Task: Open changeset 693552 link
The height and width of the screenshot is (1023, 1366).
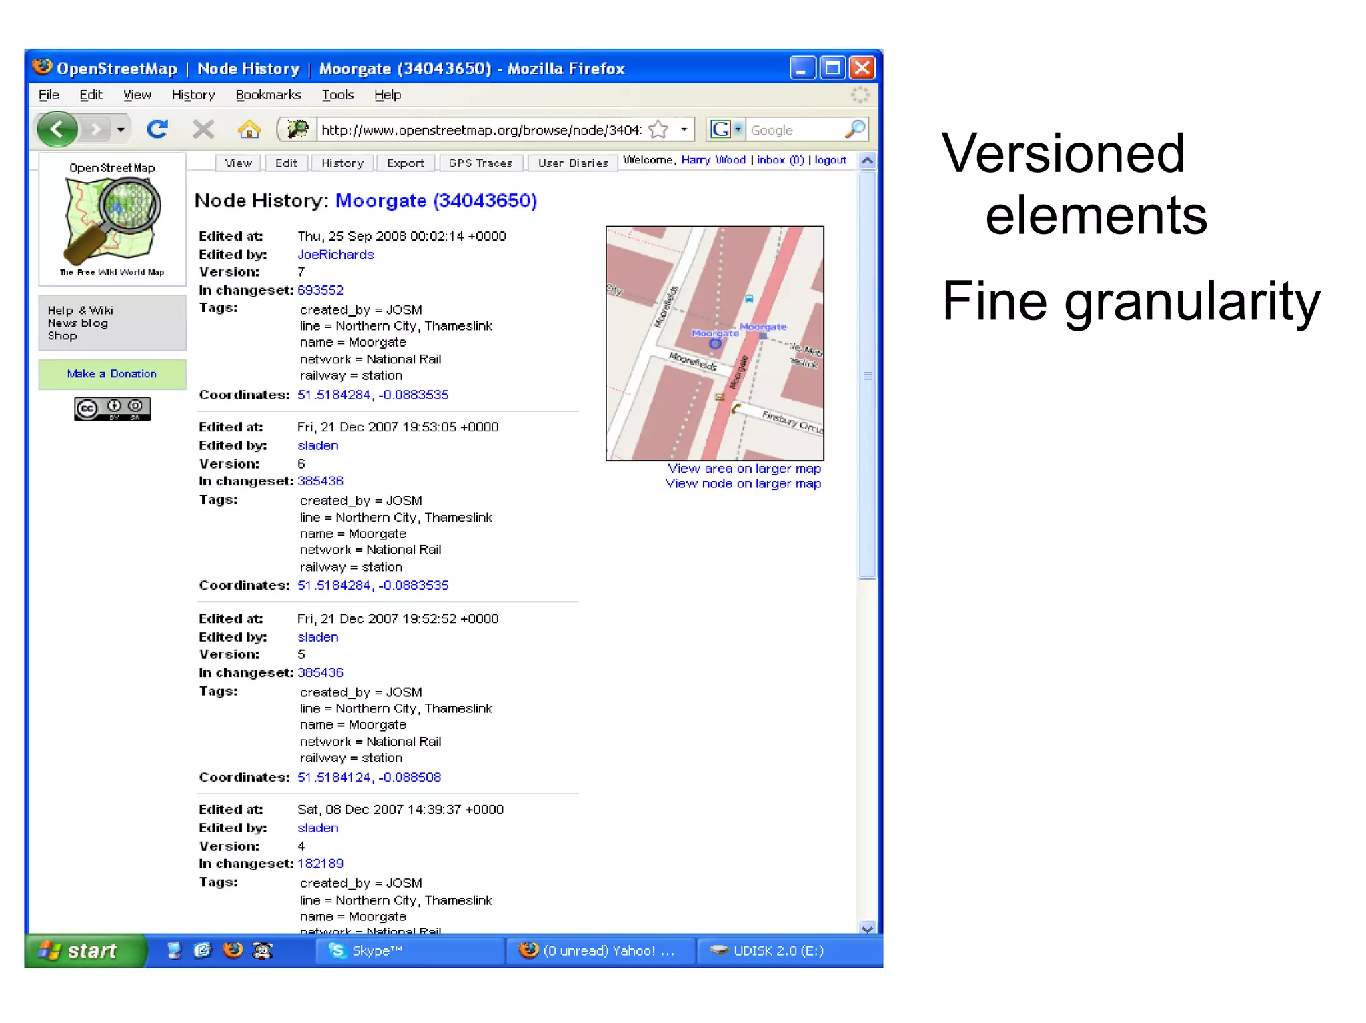Action: (x=320, y=290)
